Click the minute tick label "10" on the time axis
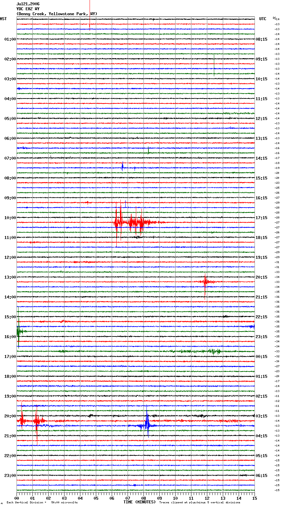The height and width of the screenshot is (507, 281). pyautogui.click(x=175, y=498)
